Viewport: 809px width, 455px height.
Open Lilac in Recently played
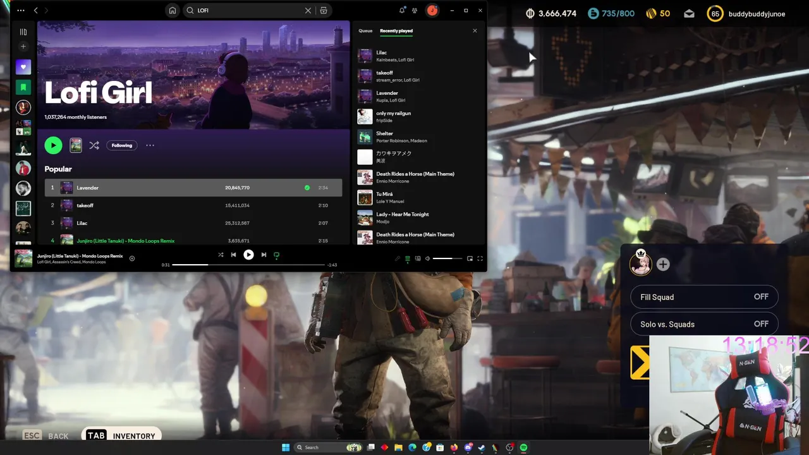tap(417, 56)
